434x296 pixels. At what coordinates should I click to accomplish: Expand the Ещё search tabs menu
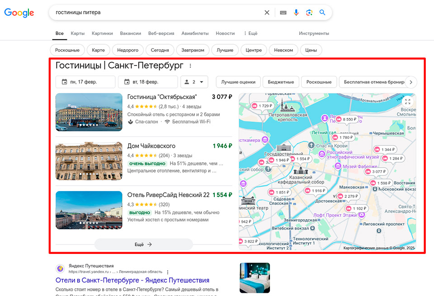(x=251, y=33)
